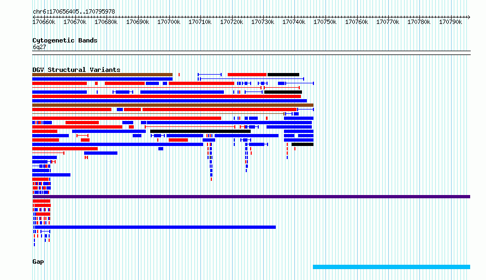Click the 170690k ruler label

(138, 22)
